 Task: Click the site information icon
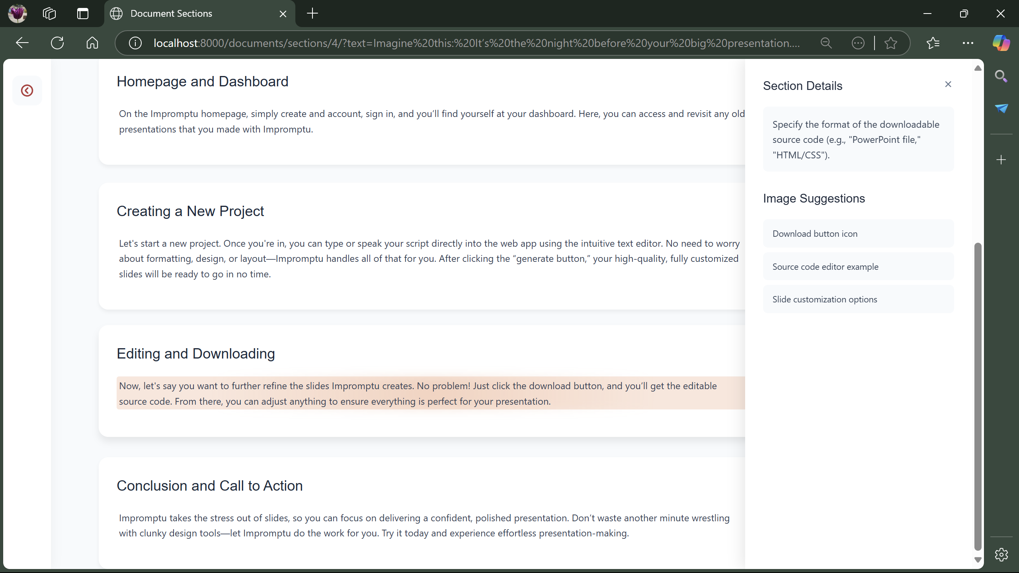coord(135,43)
